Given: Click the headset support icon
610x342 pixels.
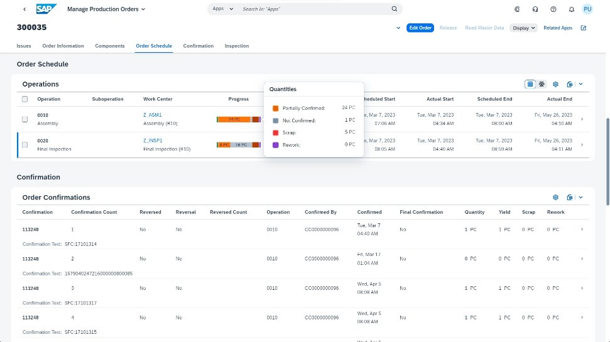Looking at the screenshot, I should pyautogui.click(x=535, y=9).
